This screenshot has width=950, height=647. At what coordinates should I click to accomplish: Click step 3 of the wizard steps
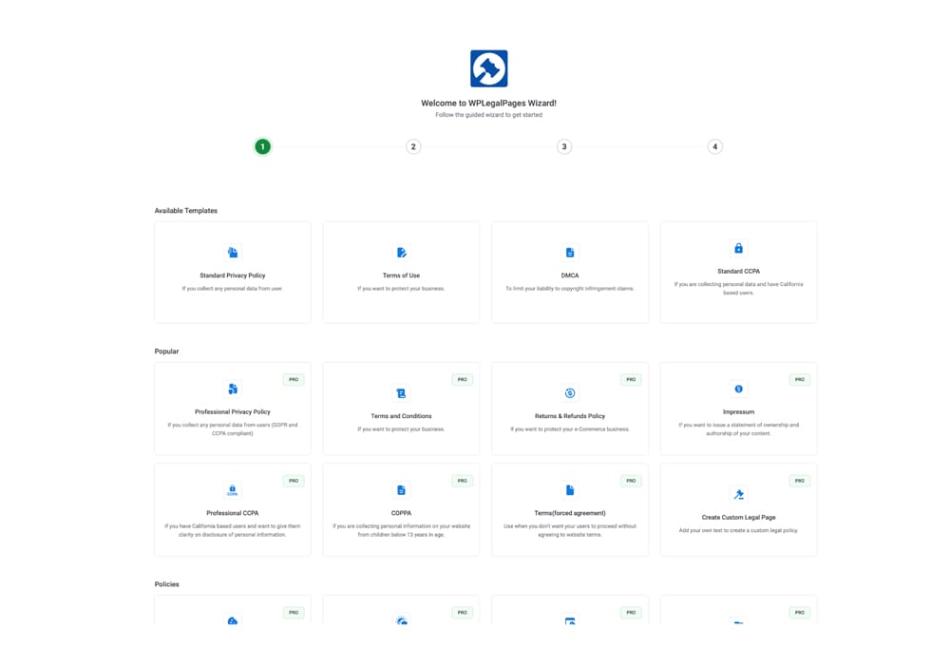pyautogui.click(x=563, y=146)
